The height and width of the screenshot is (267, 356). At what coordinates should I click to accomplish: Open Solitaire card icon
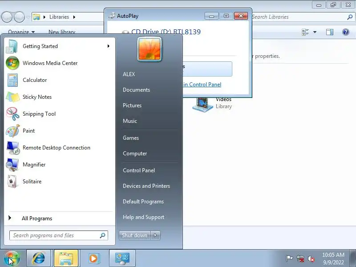[12, 182]
